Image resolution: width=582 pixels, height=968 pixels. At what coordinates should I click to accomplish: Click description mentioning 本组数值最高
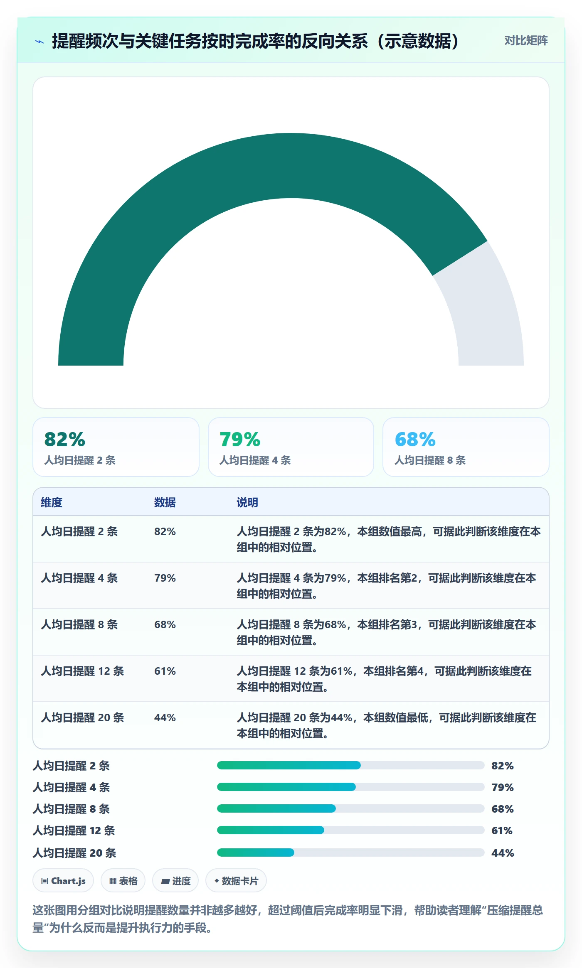pyautogui.click(x=389, y=539)
